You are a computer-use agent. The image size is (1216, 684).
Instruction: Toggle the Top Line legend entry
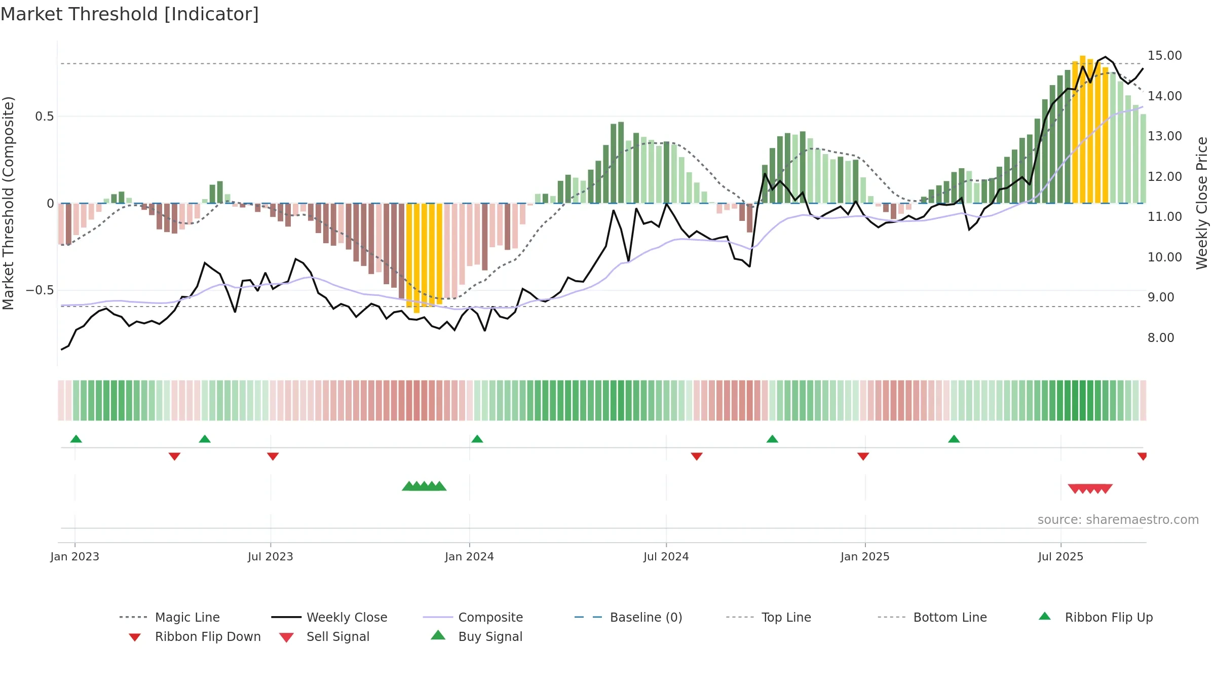click(x=768, y=617)
